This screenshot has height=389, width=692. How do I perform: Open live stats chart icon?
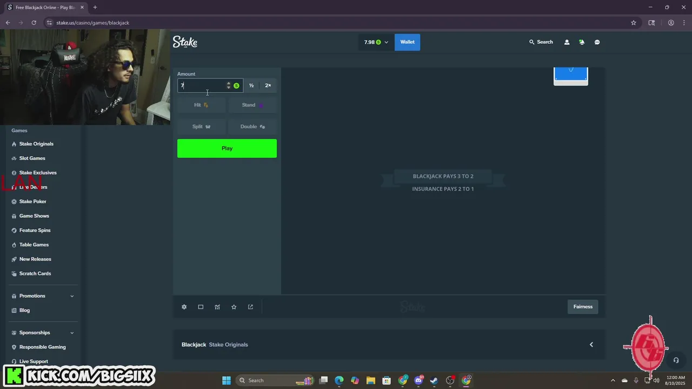[x=217, y=307]
